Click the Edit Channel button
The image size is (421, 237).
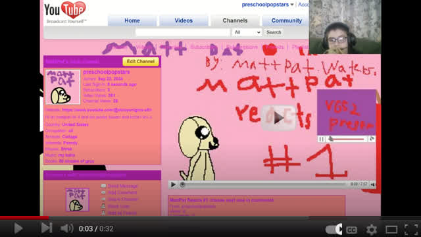[141, 61]
